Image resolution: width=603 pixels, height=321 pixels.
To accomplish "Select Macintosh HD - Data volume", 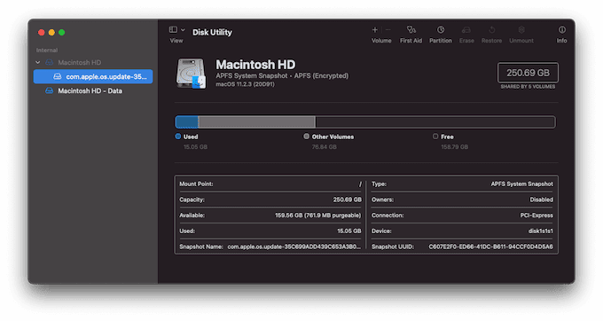I will (x=90, y=91).
